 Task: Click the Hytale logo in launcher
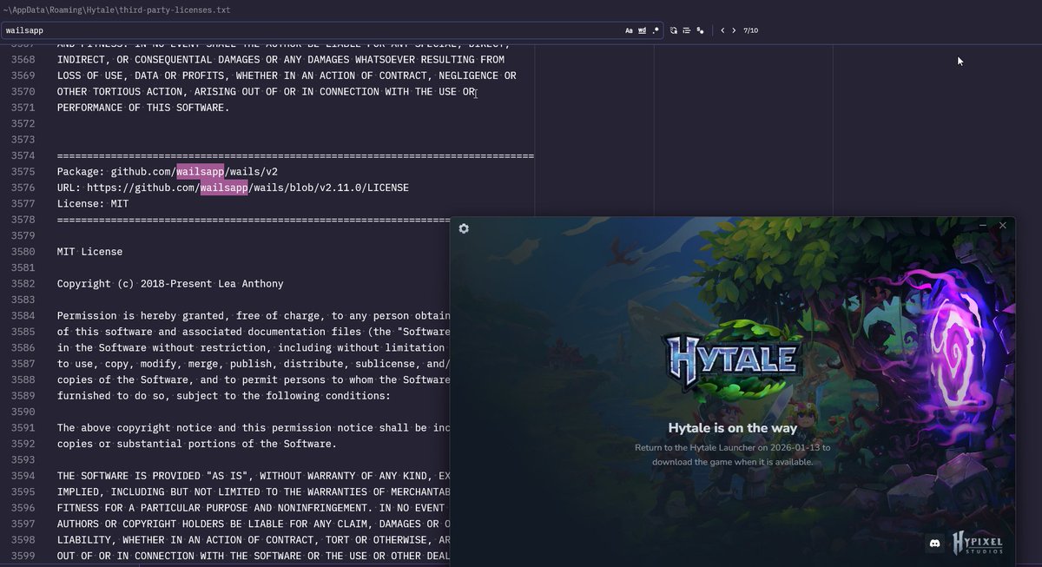pos(732,359)
